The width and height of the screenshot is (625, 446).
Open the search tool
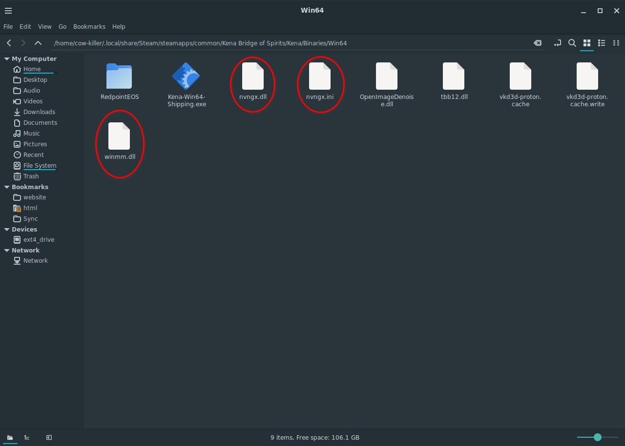pos(572,43)
